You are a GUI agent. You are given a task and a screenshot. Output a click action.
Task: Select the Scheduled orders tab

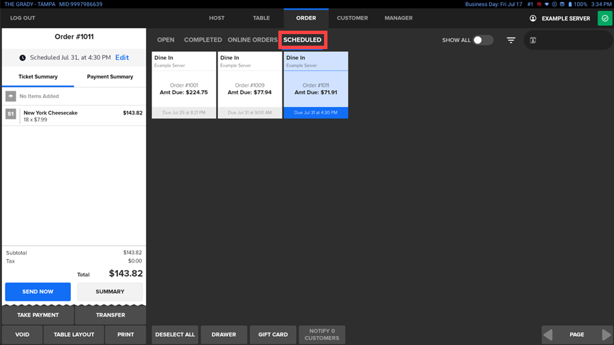pyautogui.click(x=302, y=40)
